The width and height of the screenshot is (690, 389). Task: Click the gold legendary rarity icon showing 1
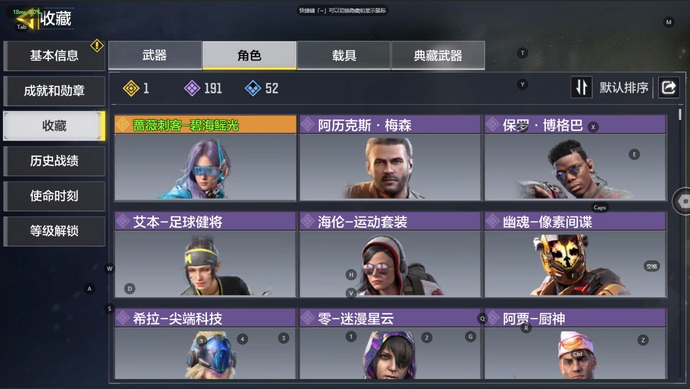131,89
